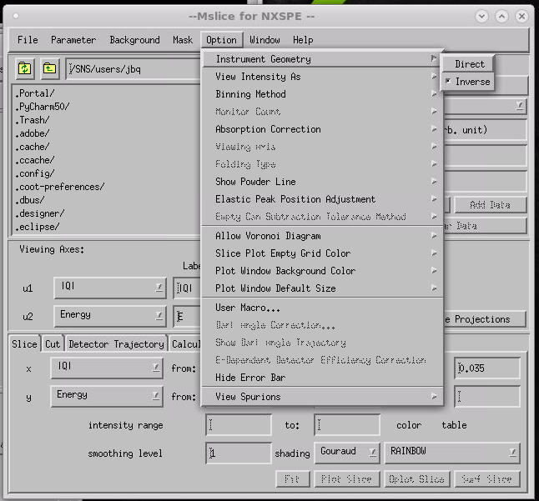Click the parent folder up icon
The image size is (539, 501).
pyautogui.click(x=49, y=69)
